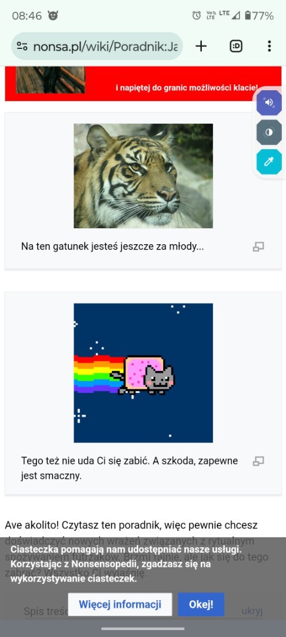Click the red banner image at top

pyautogui.click(x=143, y=83)
